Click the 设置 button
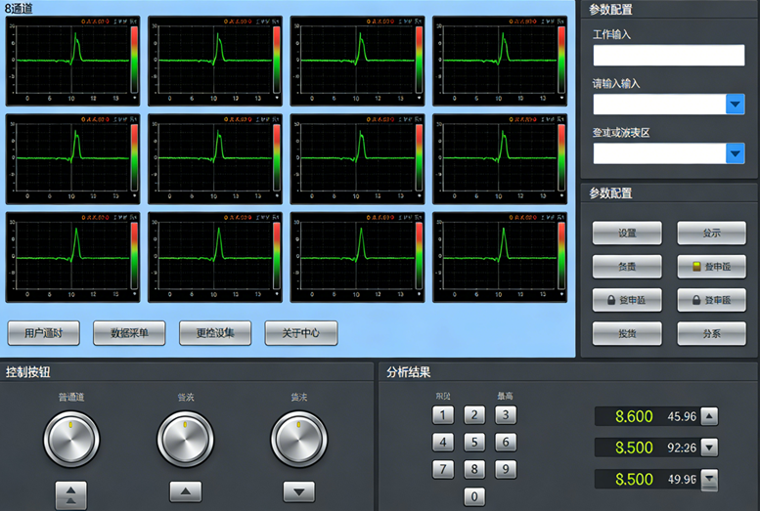 626,234
